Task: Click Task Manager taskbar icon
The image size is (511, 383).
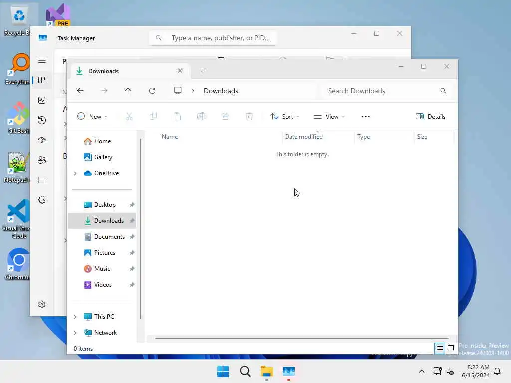Action: 289,371
